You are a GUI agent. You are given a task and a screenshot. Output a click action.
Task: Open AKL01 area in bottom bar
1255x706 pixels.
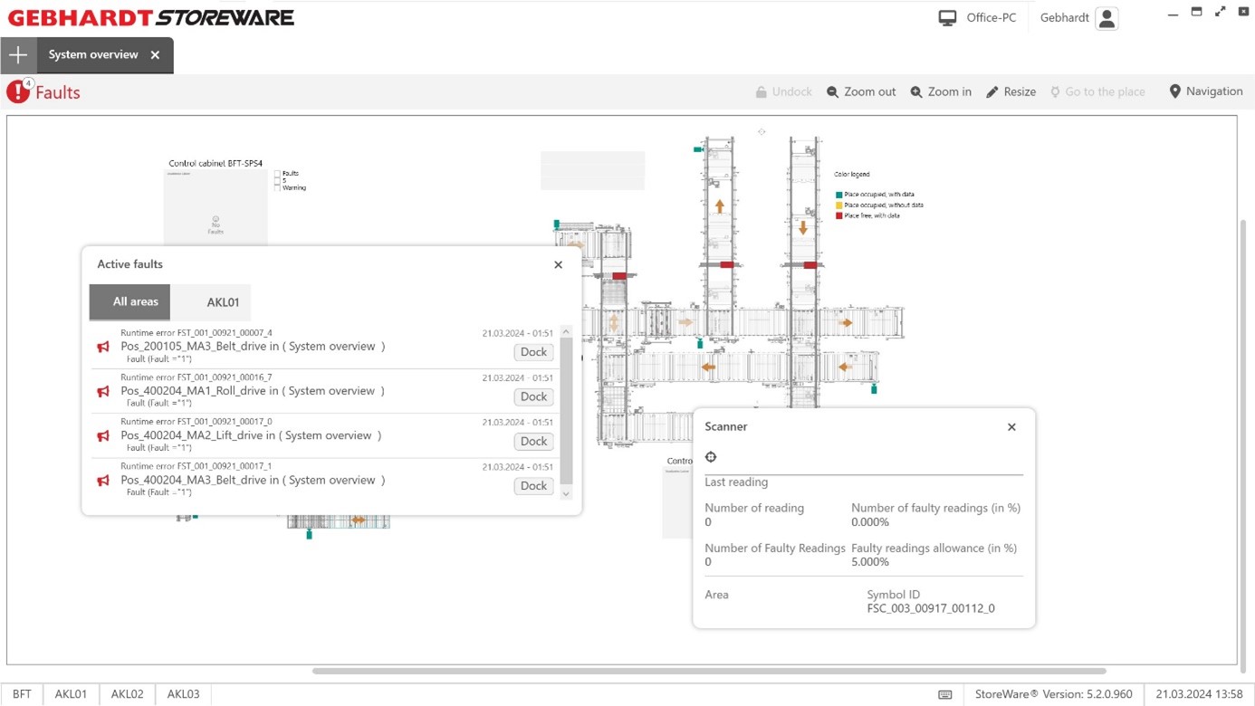click(71, 694)
